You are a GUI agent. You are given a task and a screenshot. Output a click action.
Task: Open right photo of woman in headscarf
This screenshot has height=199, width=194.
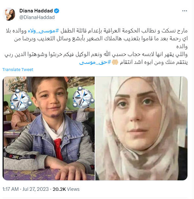pyautogui.click(x=141, y=128)
